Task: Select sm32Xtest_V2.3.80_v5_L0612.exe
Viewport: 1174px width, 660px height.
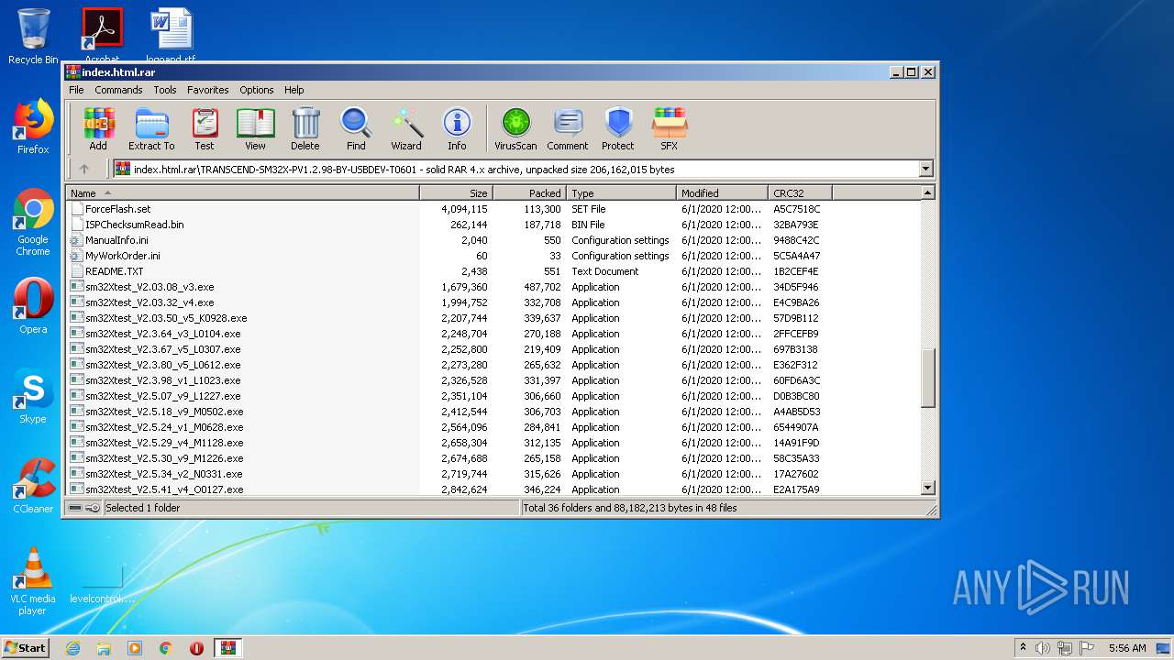Action: click(162, 365)
